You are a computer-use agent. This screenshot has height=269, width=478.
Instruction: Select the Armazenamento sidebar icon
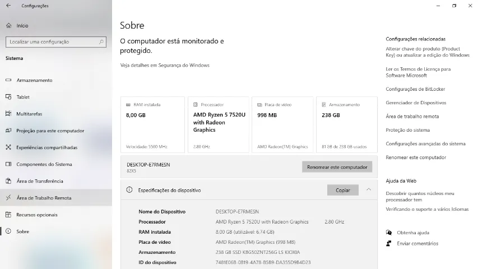tap(8, 80)
